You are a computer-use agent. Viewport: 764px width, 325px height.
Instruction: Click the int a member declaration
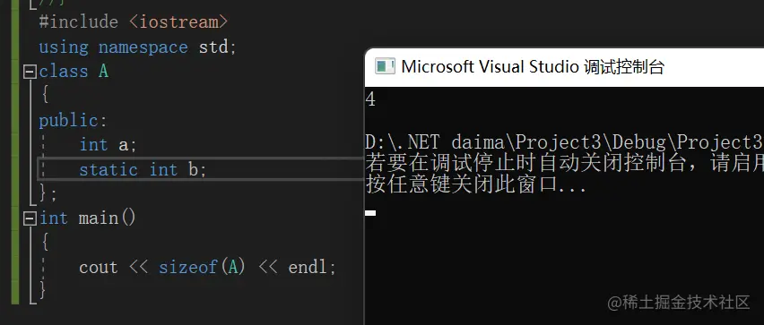point(109,145)
